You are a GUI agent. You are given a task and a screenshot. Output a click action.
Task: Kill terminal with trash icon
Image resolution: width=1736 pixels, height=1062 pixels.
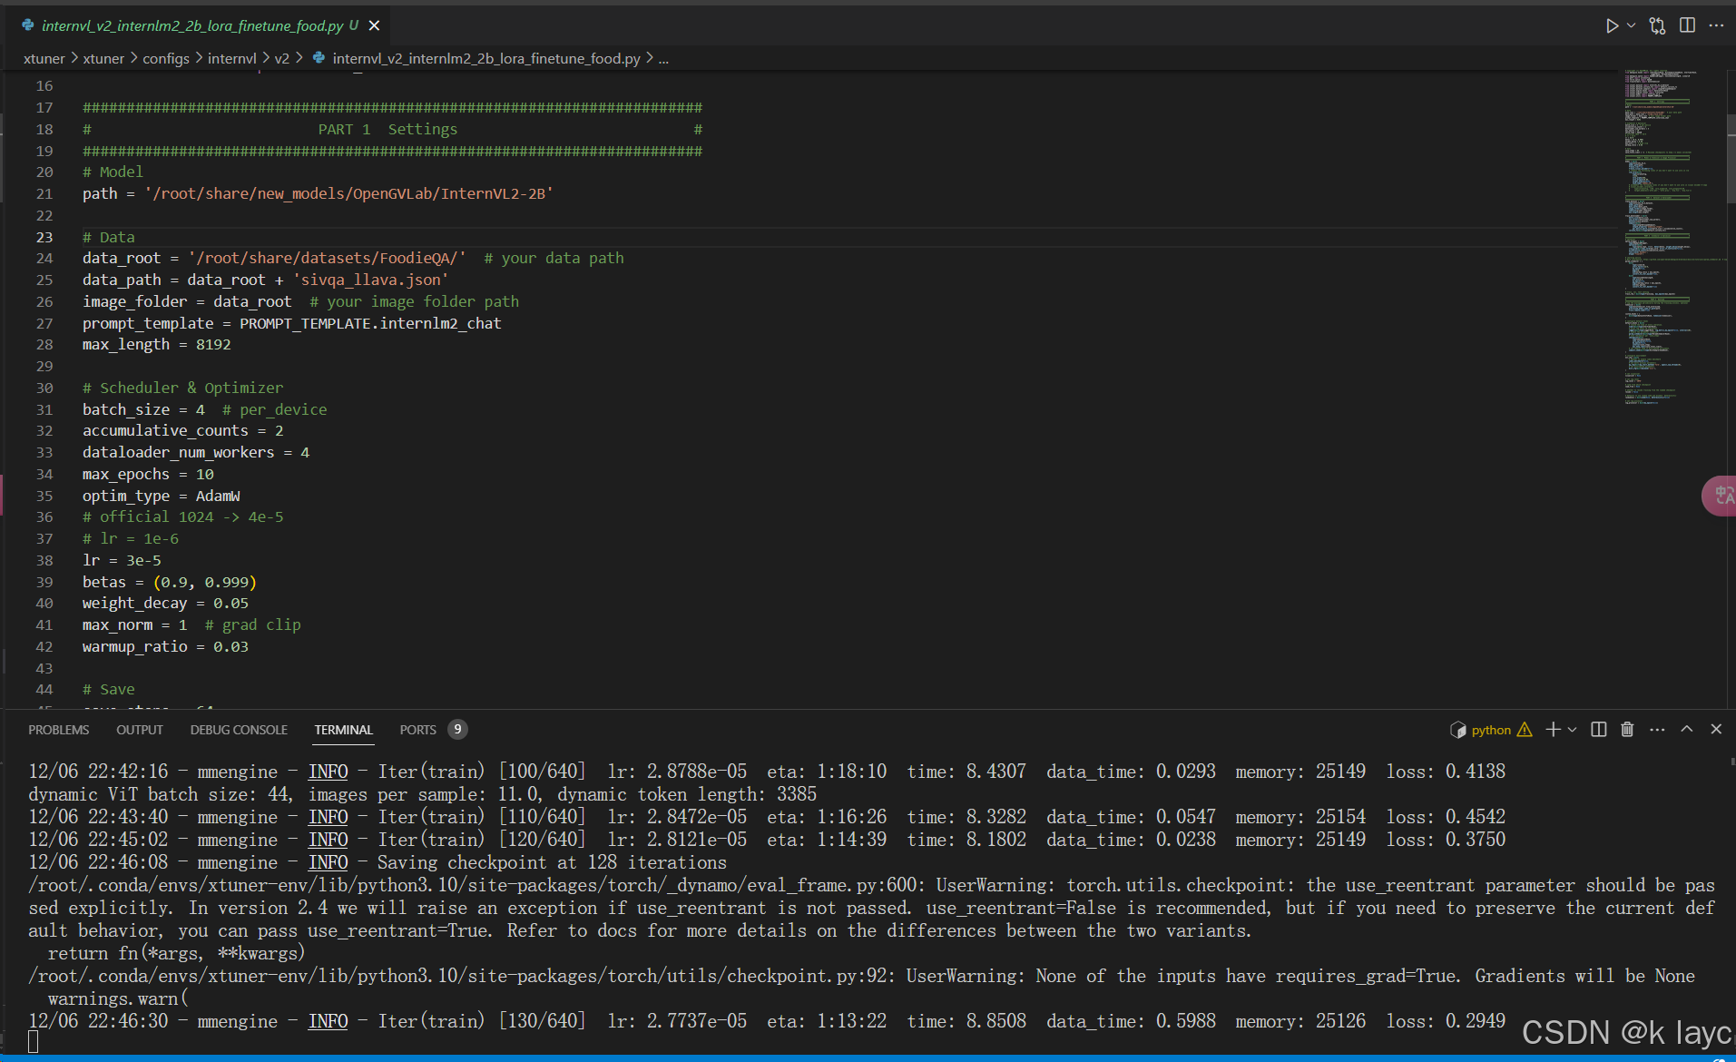tap(1627, 730)
